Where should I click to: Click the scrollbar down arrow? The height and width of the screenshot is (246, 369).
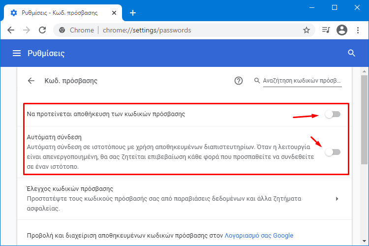(x=364, y=241)
